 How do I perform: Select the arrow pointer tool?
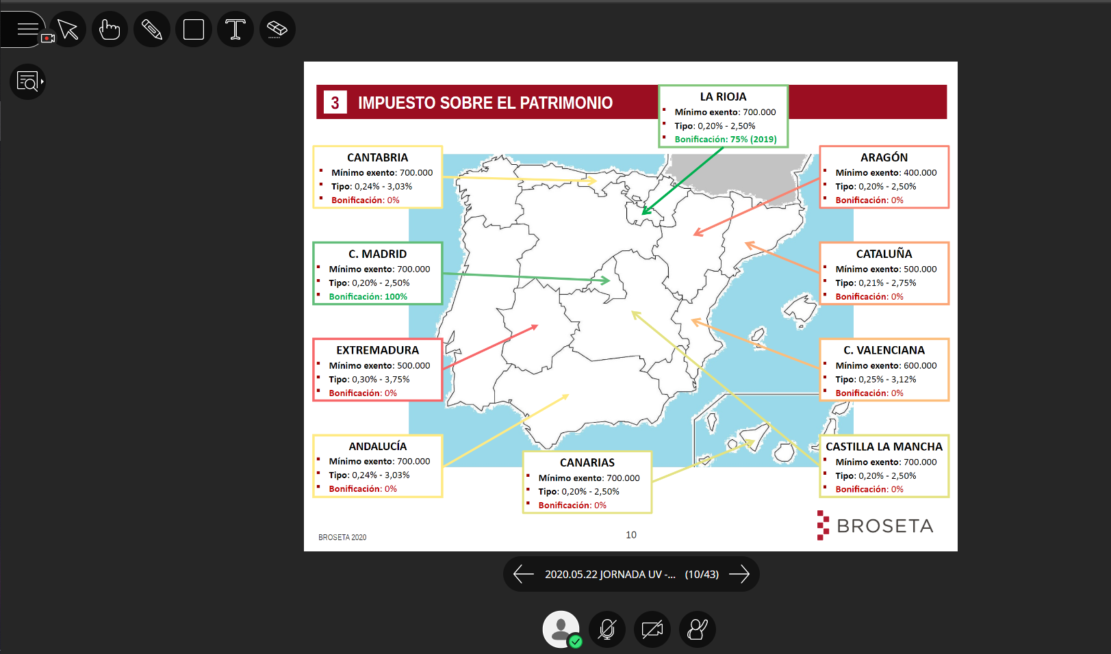68,29
